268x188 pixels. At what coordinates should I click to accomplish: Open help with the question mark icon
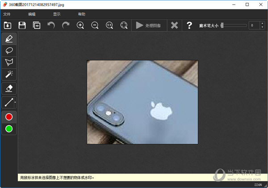(189, 26)
